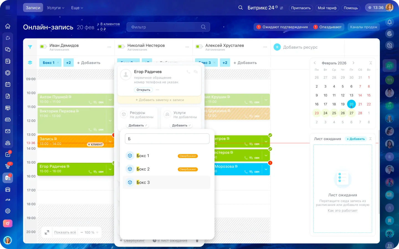Switch to the Записи tab
The height and width of the screenshot is (249, 399).
coord(33,8)
